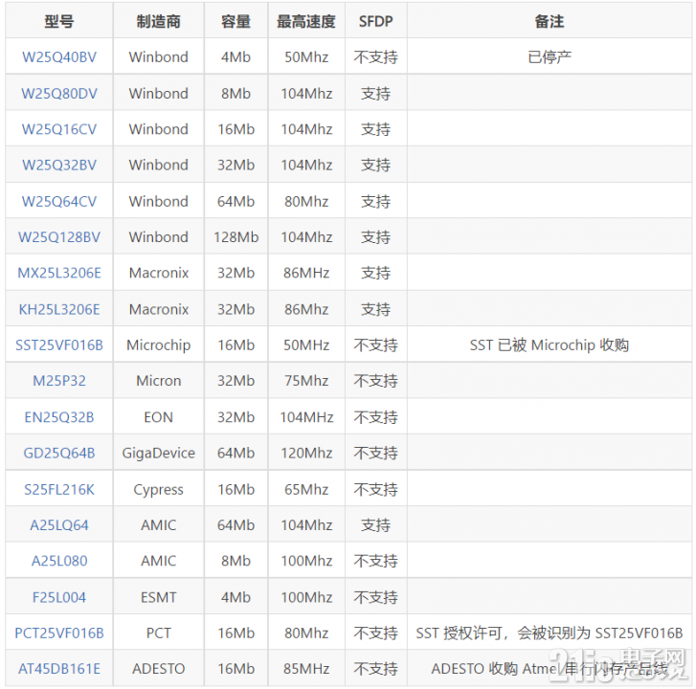Open the F25L004 model link
The height and width of the screenshot is (689, 696).
[59, 597]
